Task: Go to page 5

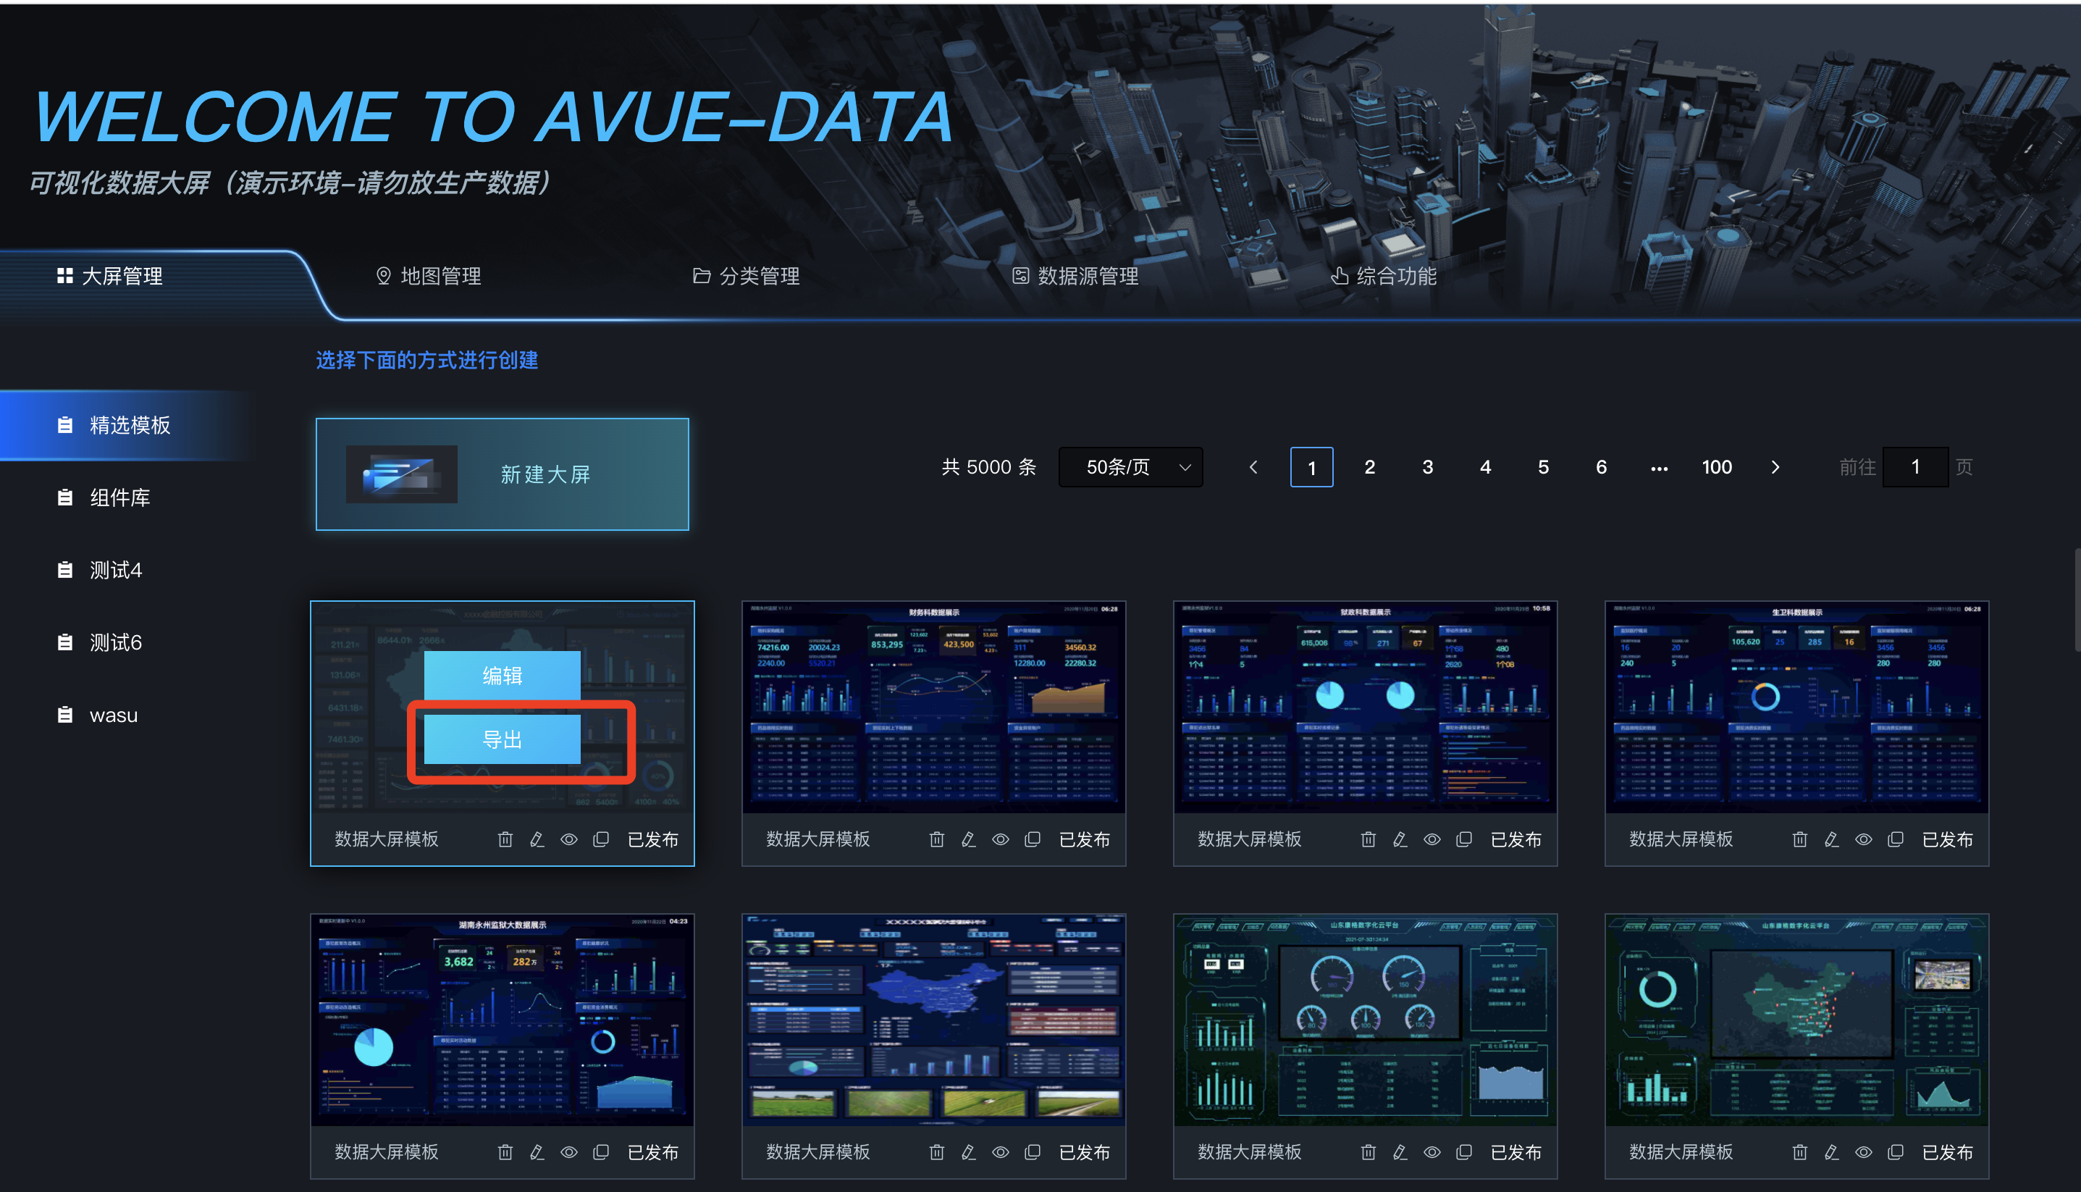Action: point(1543,466)
